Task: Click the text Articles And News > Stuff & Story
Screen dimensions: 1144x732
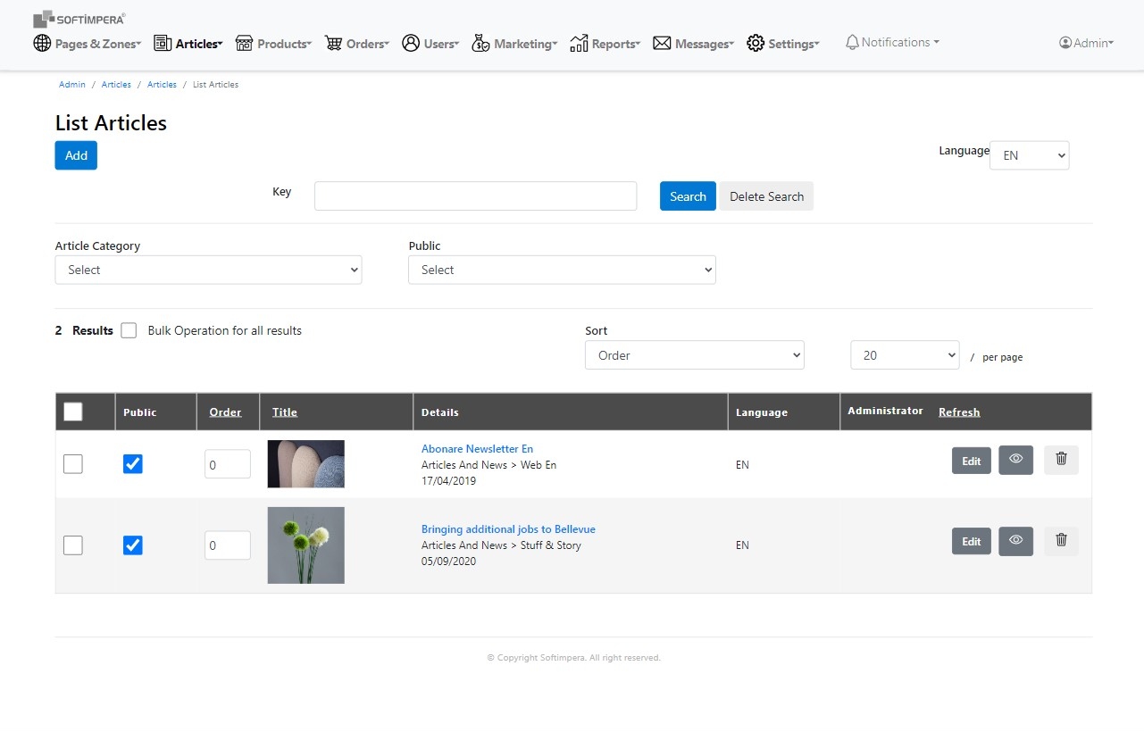Action: 501,545
